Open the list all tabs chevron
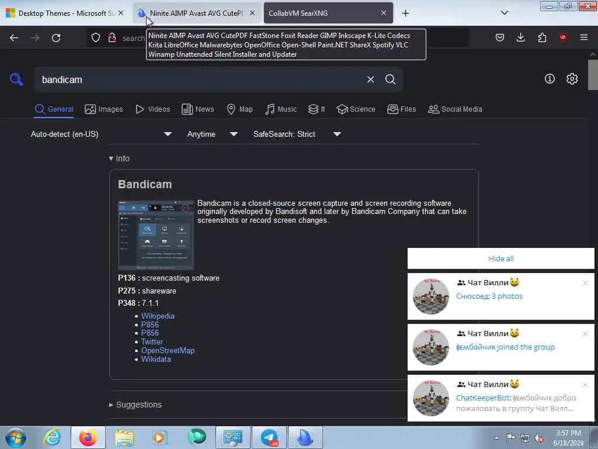The image size is (598, 449). point(504,13)
